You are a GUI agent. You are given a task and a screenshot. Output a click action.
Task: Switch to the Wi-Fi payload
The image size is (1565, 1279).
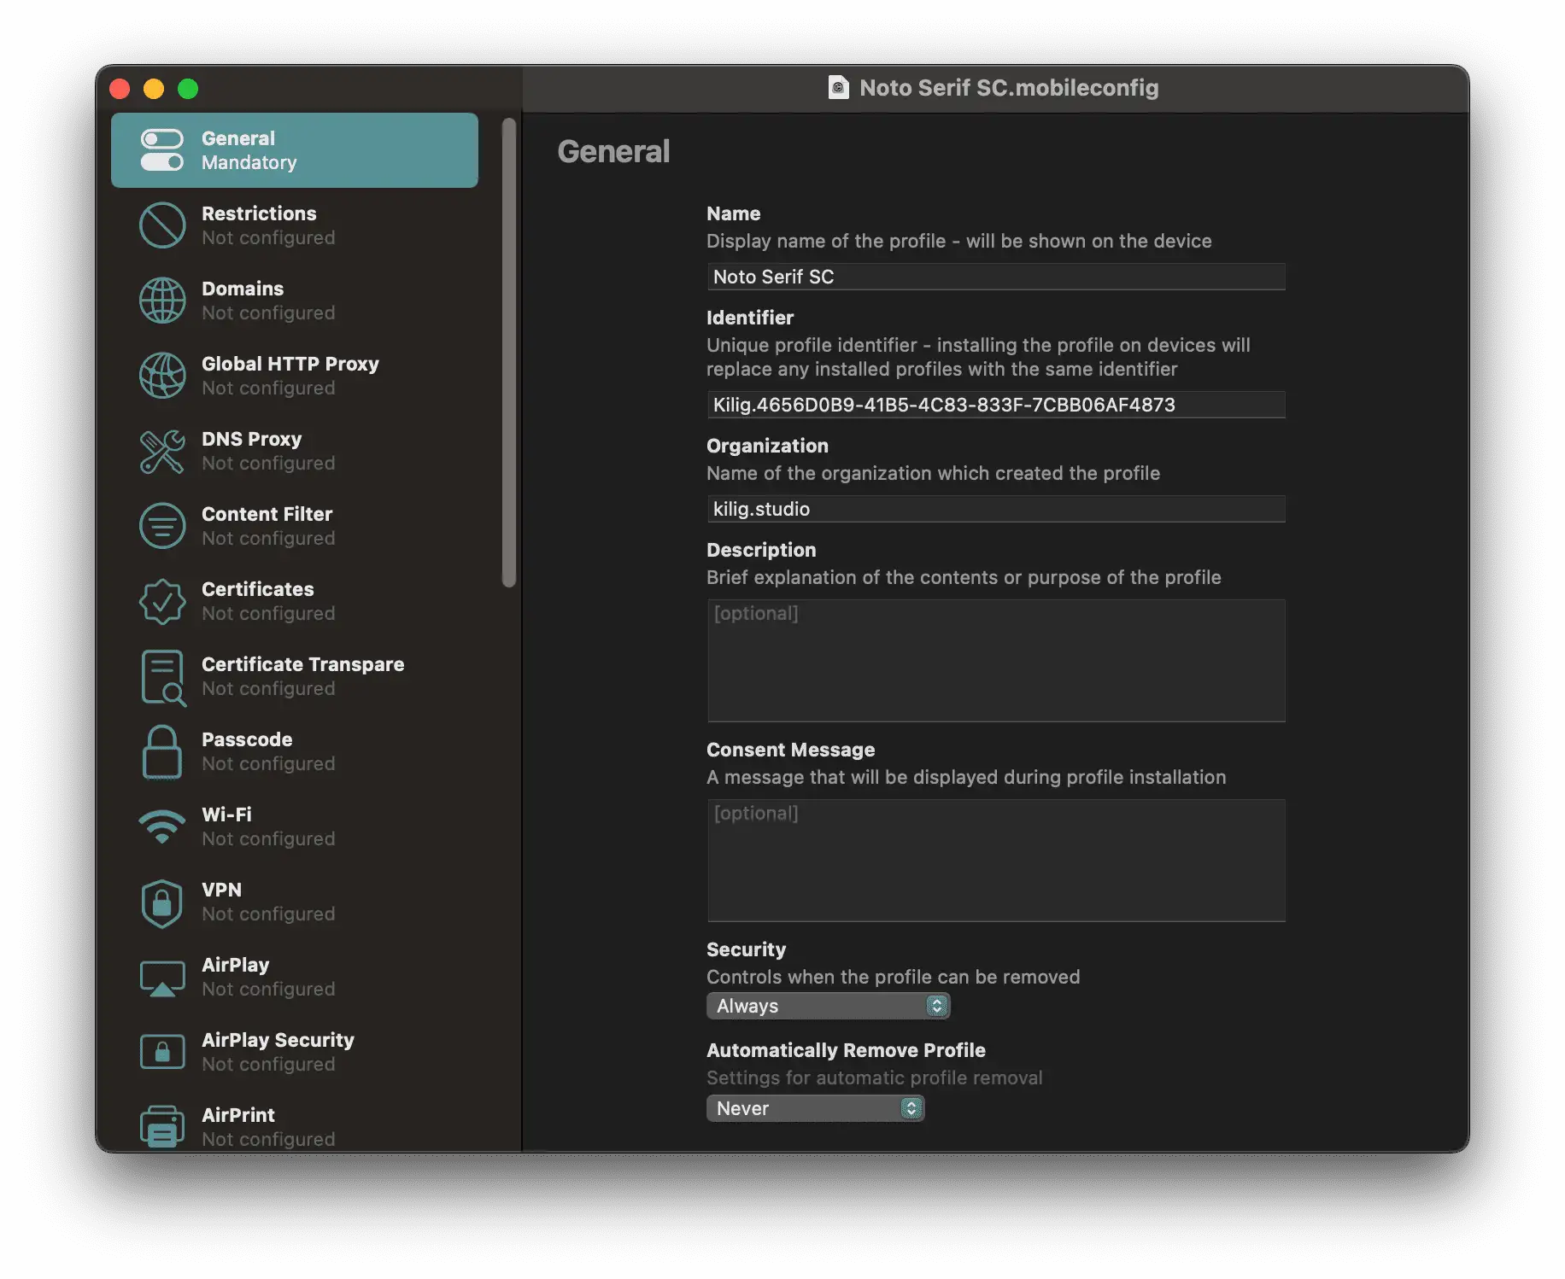[x=295, y=826]
